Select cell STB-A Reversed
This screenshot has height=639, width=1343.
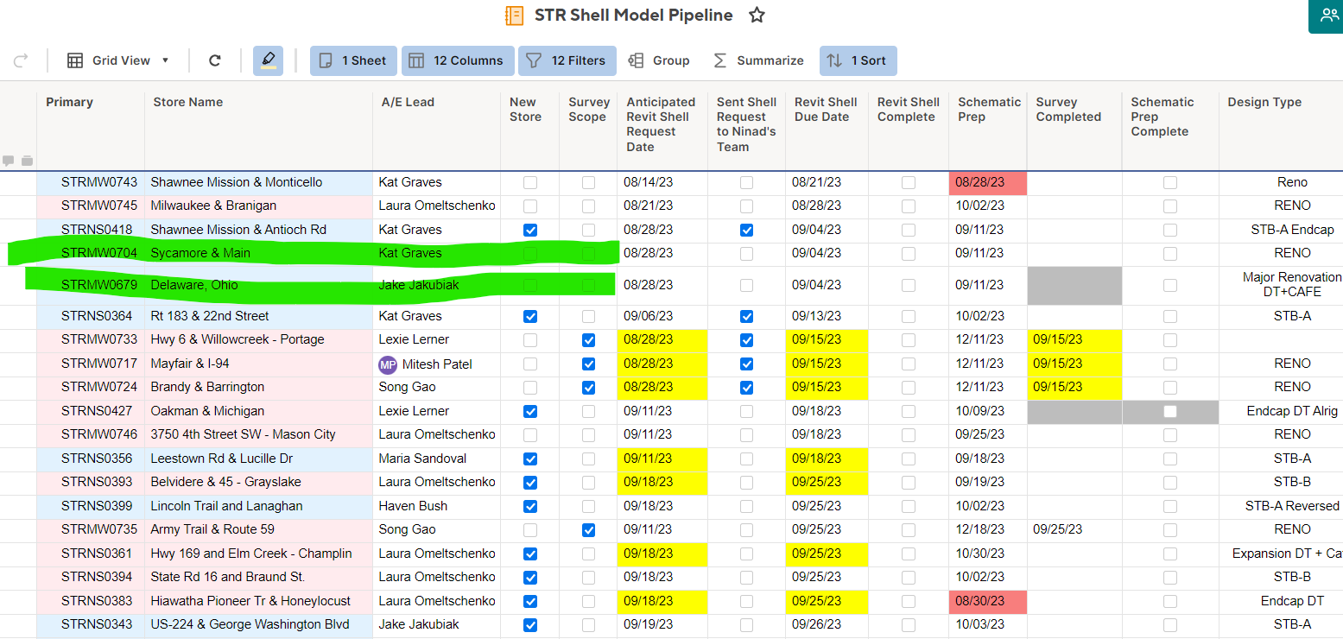pyautogui.click(x=1281, y=506)
